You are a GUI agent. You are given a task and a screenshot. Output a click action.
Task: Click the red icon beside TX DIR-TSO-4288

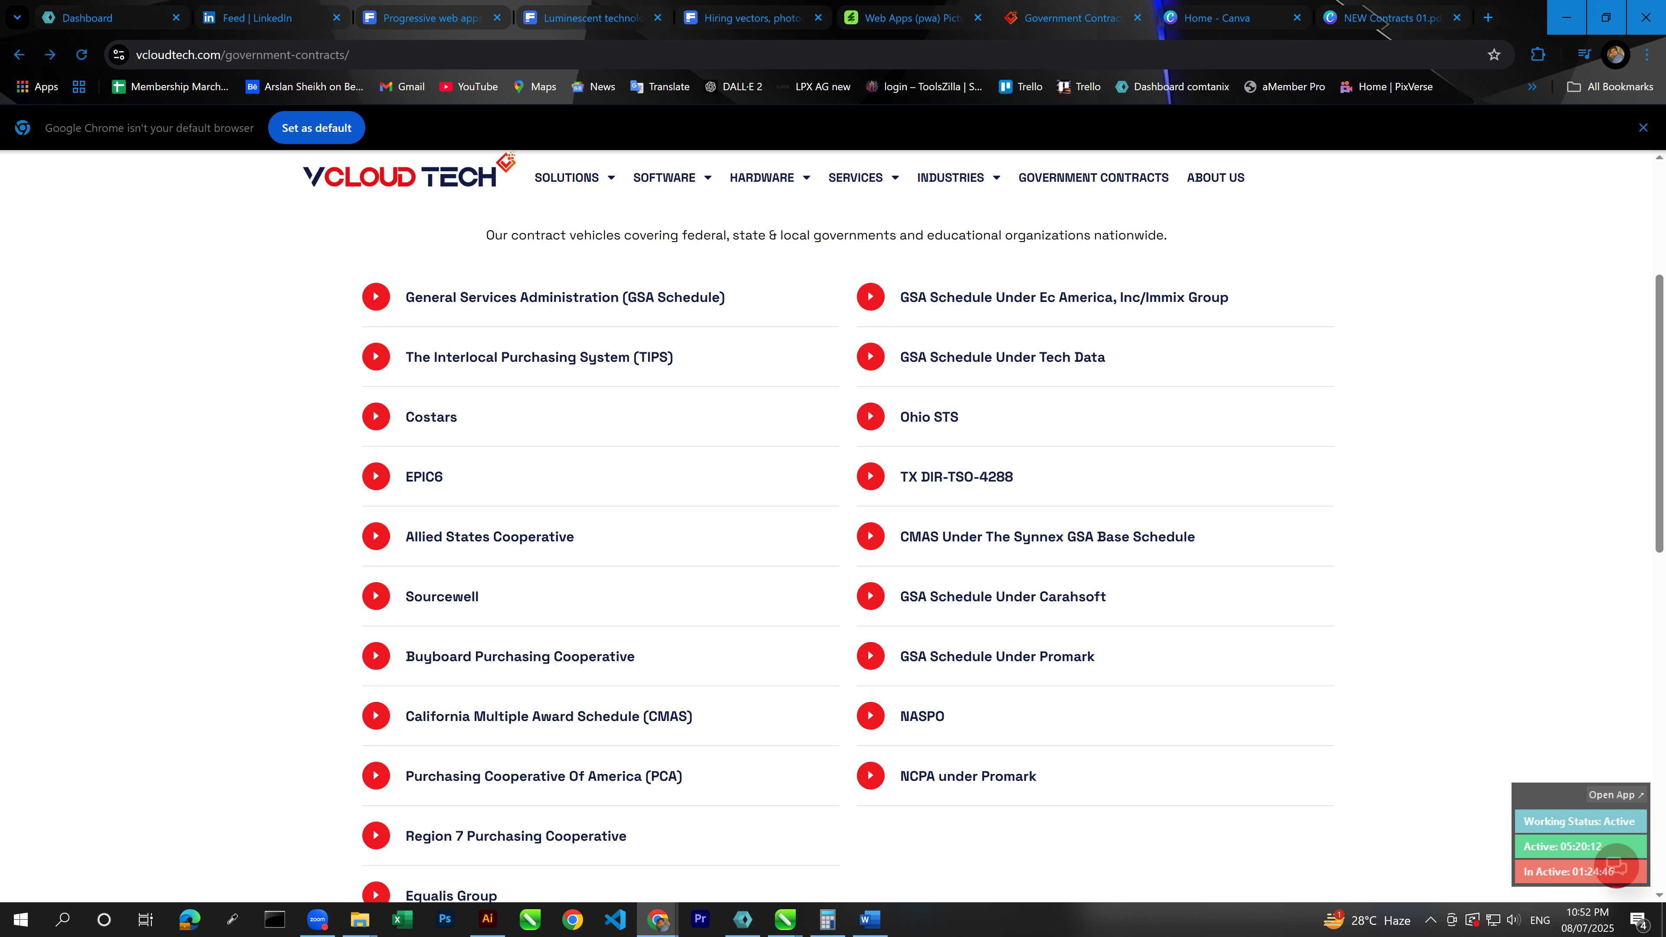pyautogui.click(x=870, y=477)
